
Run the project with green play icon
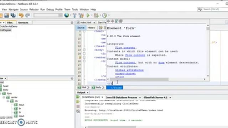[x=88, y=15]
